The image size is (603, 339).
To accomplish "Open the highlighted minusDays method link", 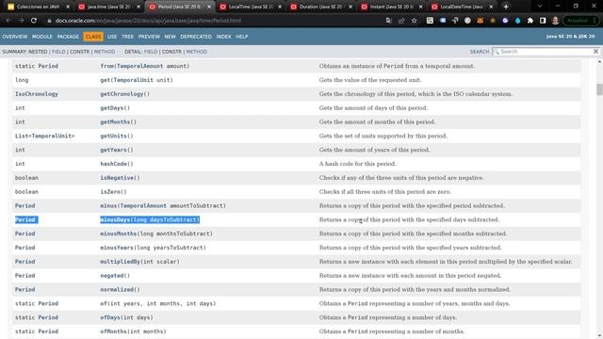I will [x=150, y=219].
